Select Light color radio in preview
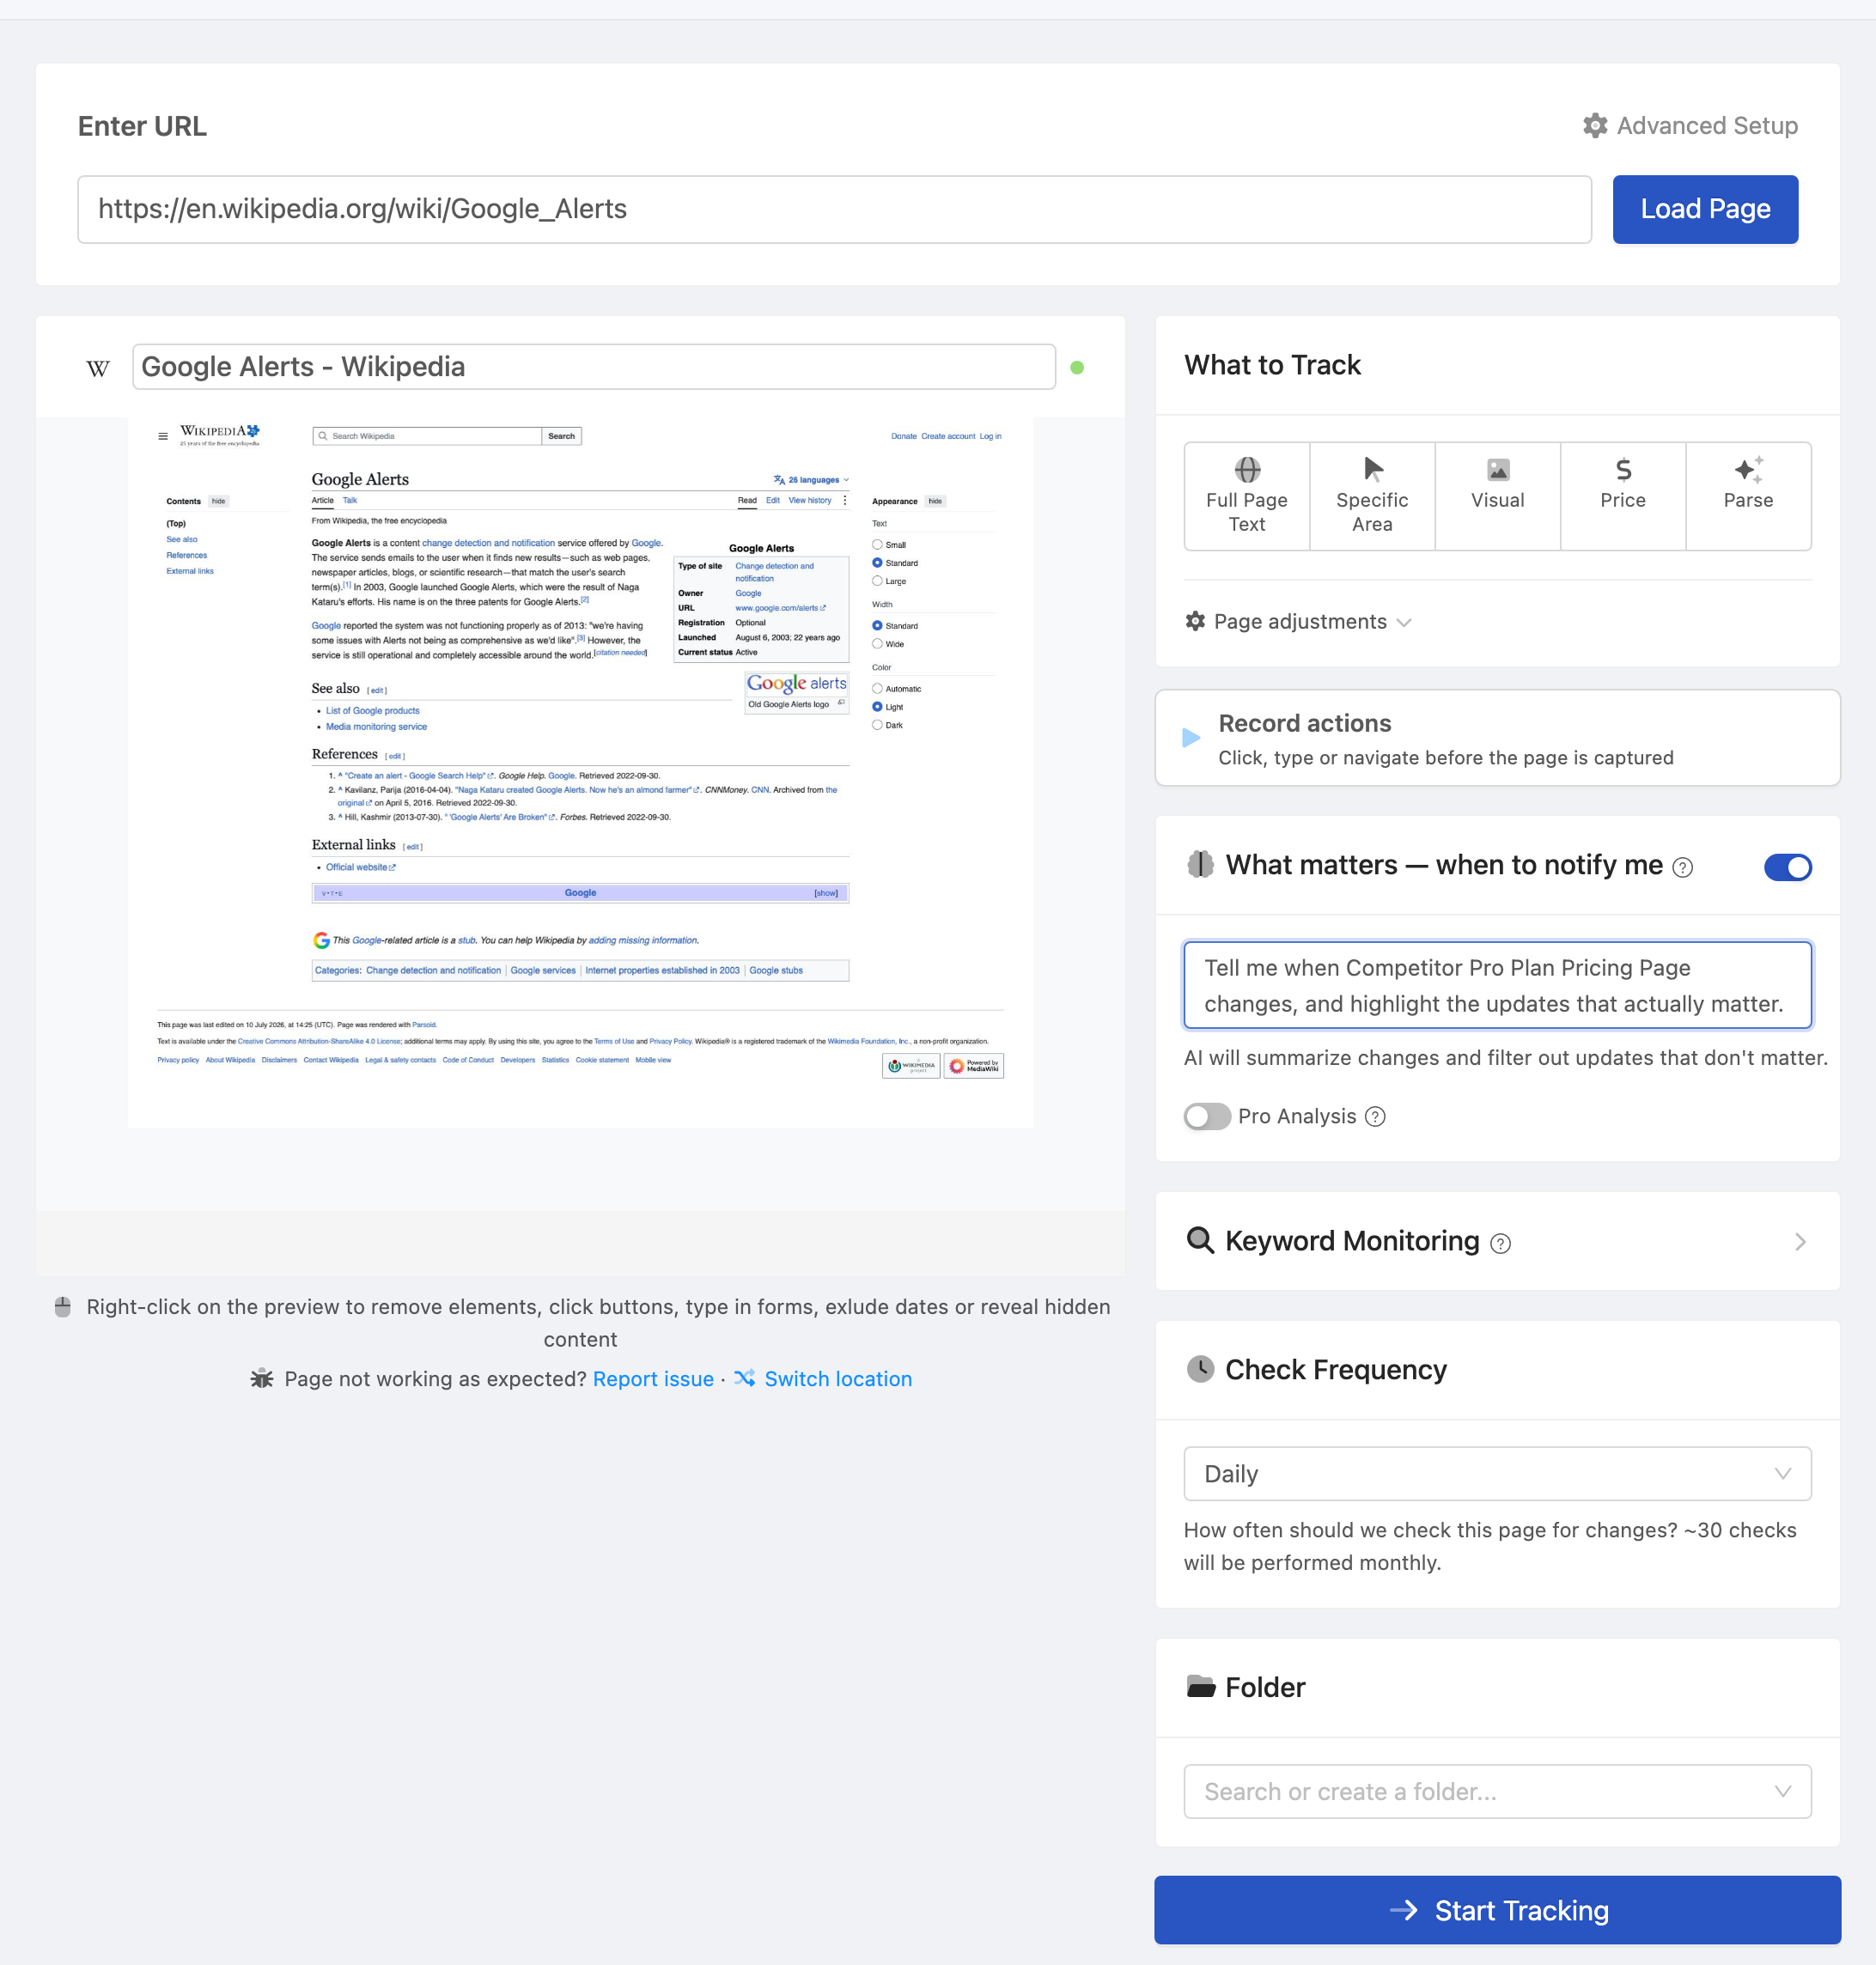The image size is (1876, 1965). pos(877,707)
